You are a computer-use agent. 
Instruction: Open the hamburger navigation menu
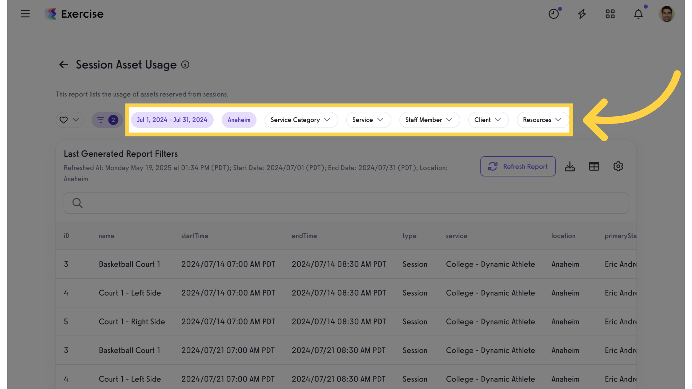(x=25, y=14)
